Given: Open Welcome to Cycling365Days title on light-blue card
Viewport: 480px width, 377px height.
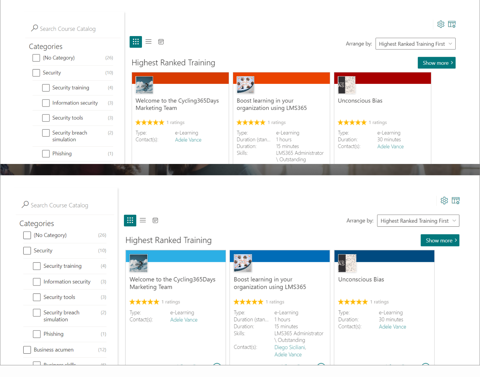Looking at the screenshot, I should [172, 283].
